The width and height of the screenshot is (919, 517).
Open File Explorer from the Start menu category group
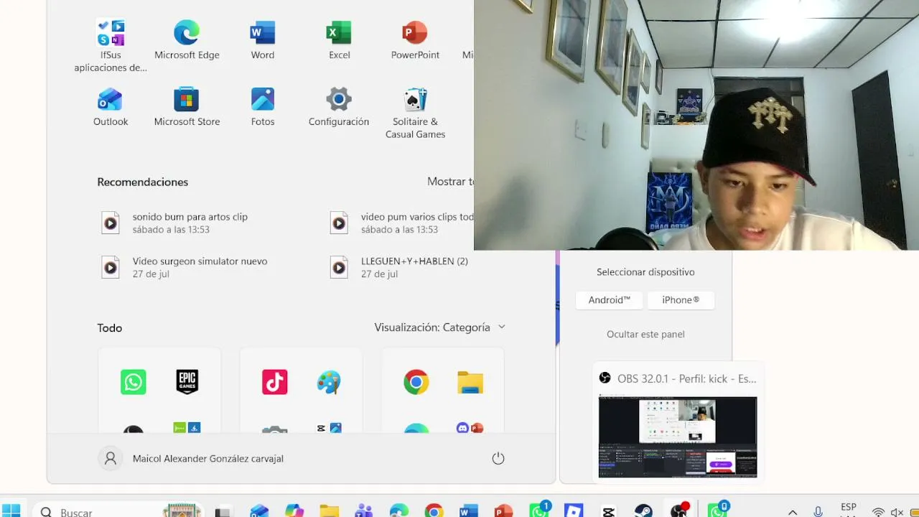pos(470,382)
